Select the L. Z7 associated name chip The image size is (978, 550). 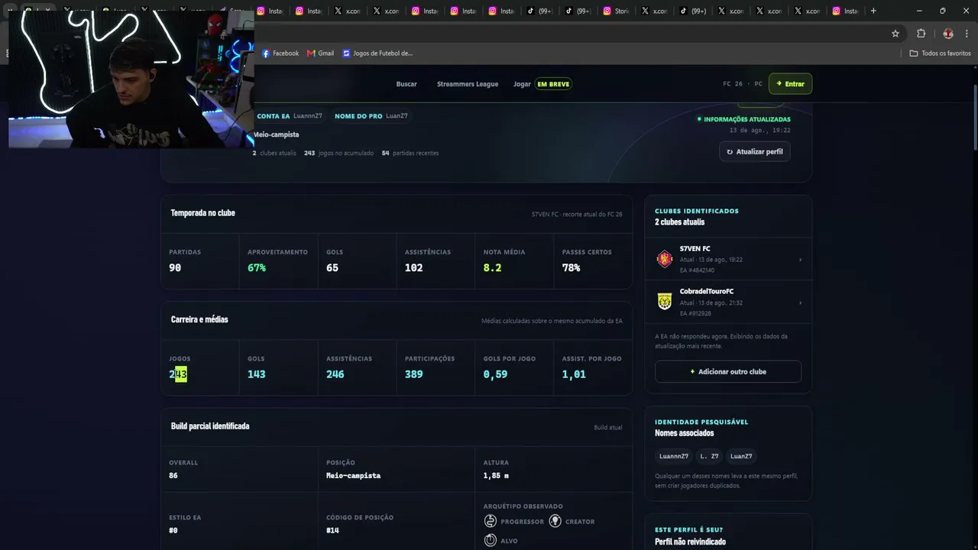click(709, 456)
